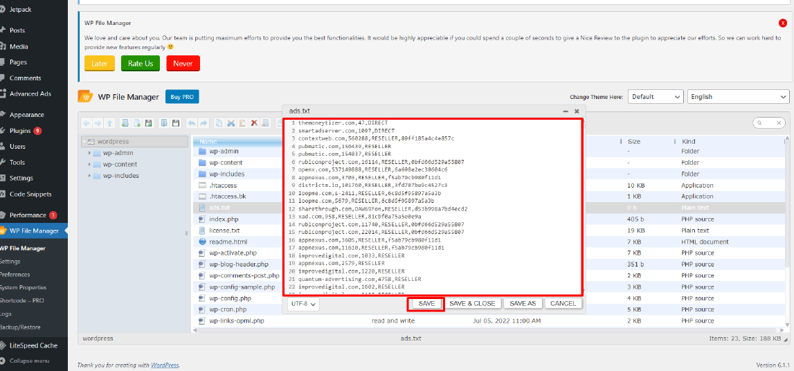Screen dimensions: 794x371
Task: Click the SAVE & CLOSE button
Action: pyautogui.click(x=472, y=303)
